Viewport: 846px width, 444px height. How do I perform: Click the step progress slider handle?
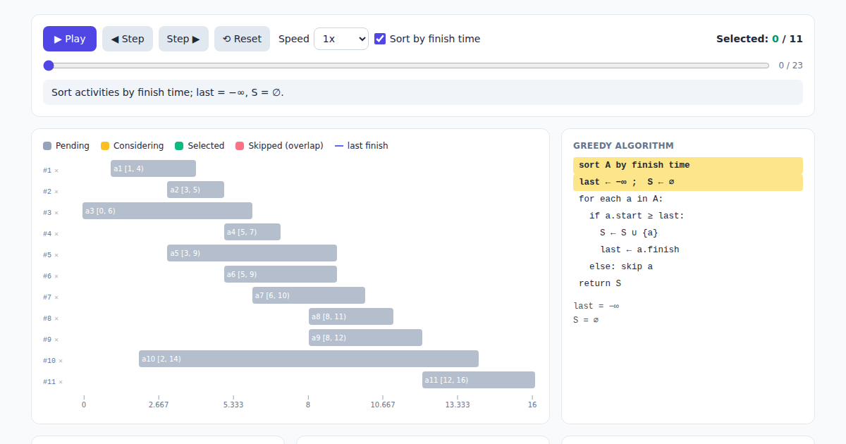(x=49, y=66)
